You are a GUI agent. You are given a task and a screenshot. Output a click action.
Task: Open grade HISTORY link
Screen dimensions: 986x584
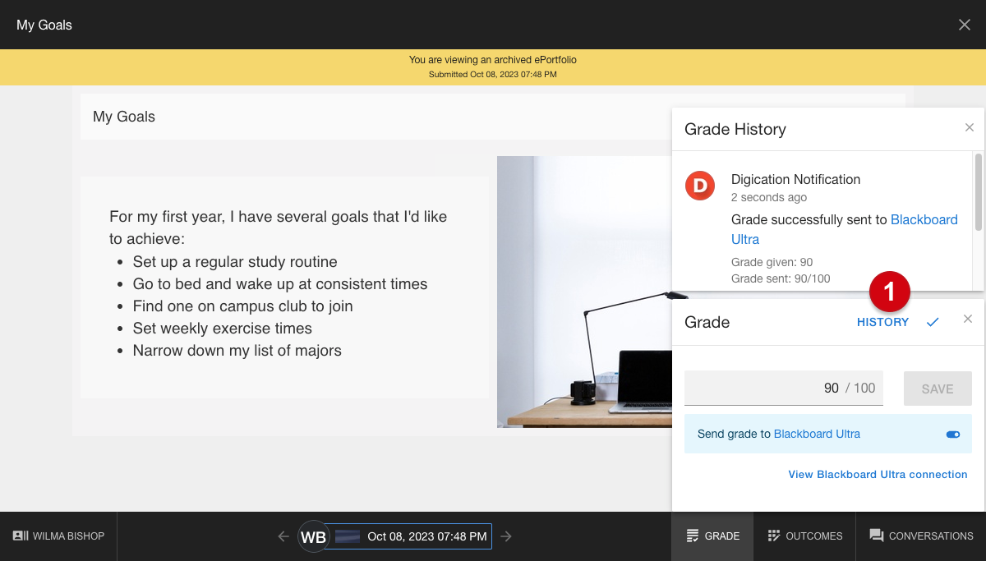(883, 322)
